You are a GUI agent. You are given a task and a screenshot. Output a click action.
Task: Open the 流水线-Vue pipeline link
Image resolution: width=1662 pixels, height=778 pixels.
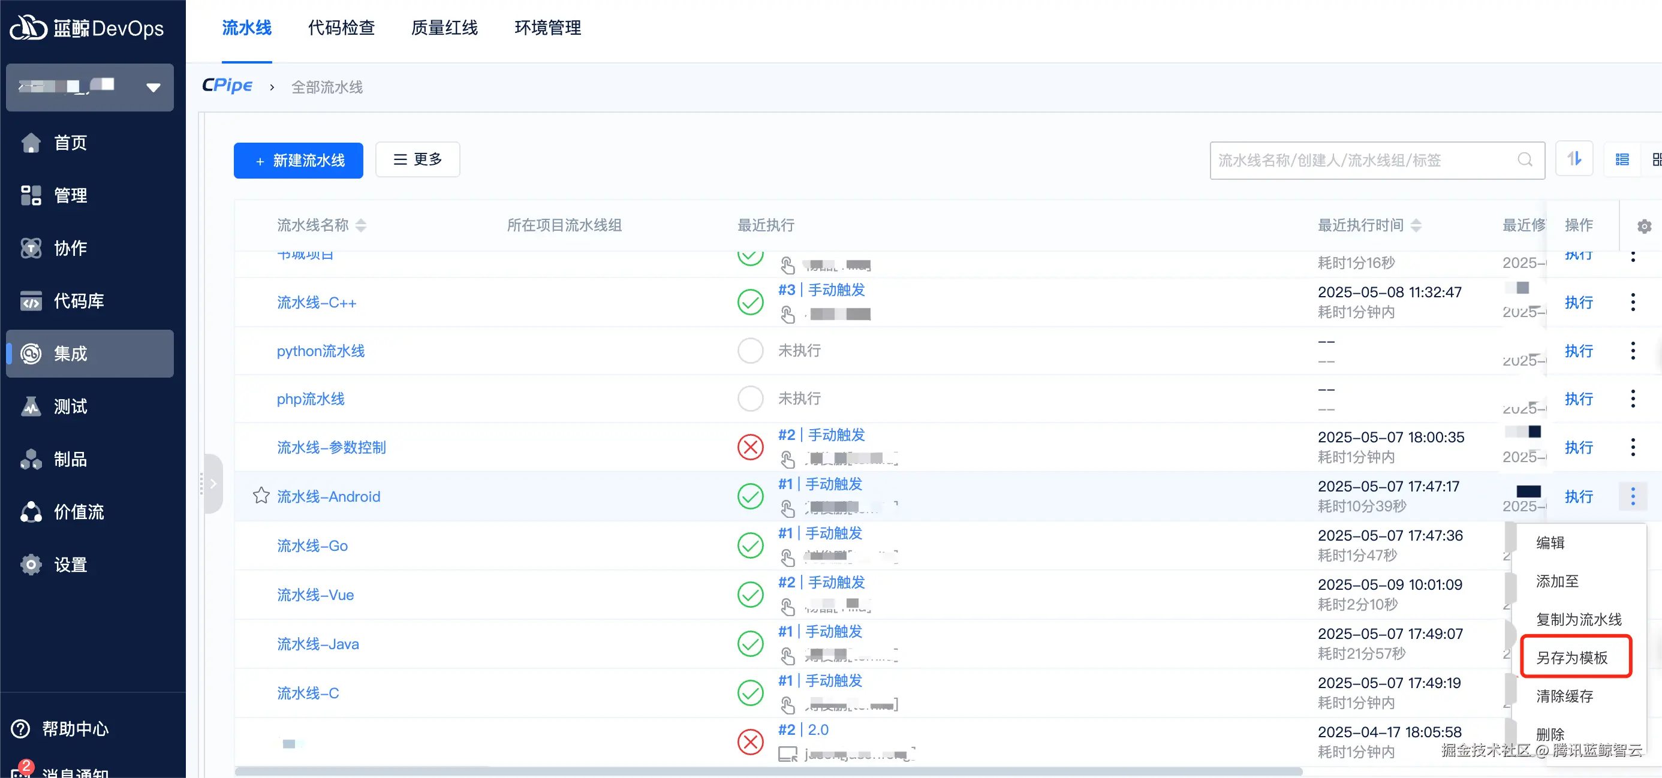coord(315,594)
